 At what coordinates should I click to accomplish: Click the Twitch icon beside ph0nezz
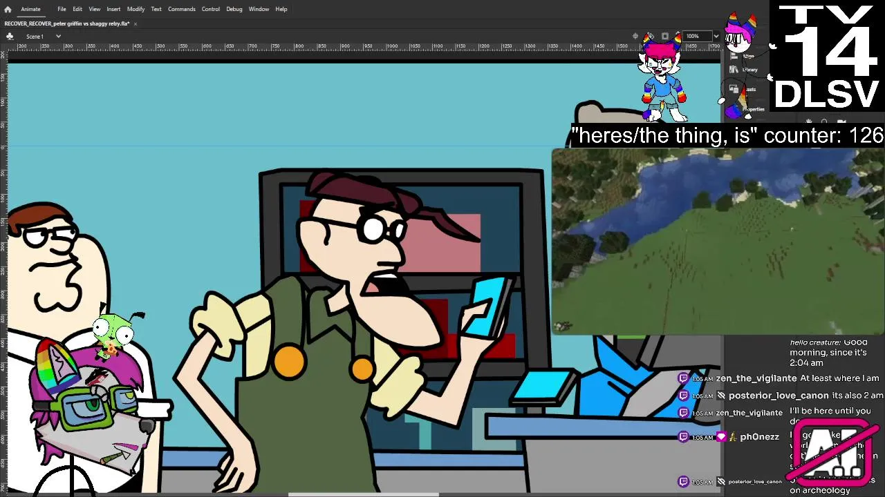683,437
